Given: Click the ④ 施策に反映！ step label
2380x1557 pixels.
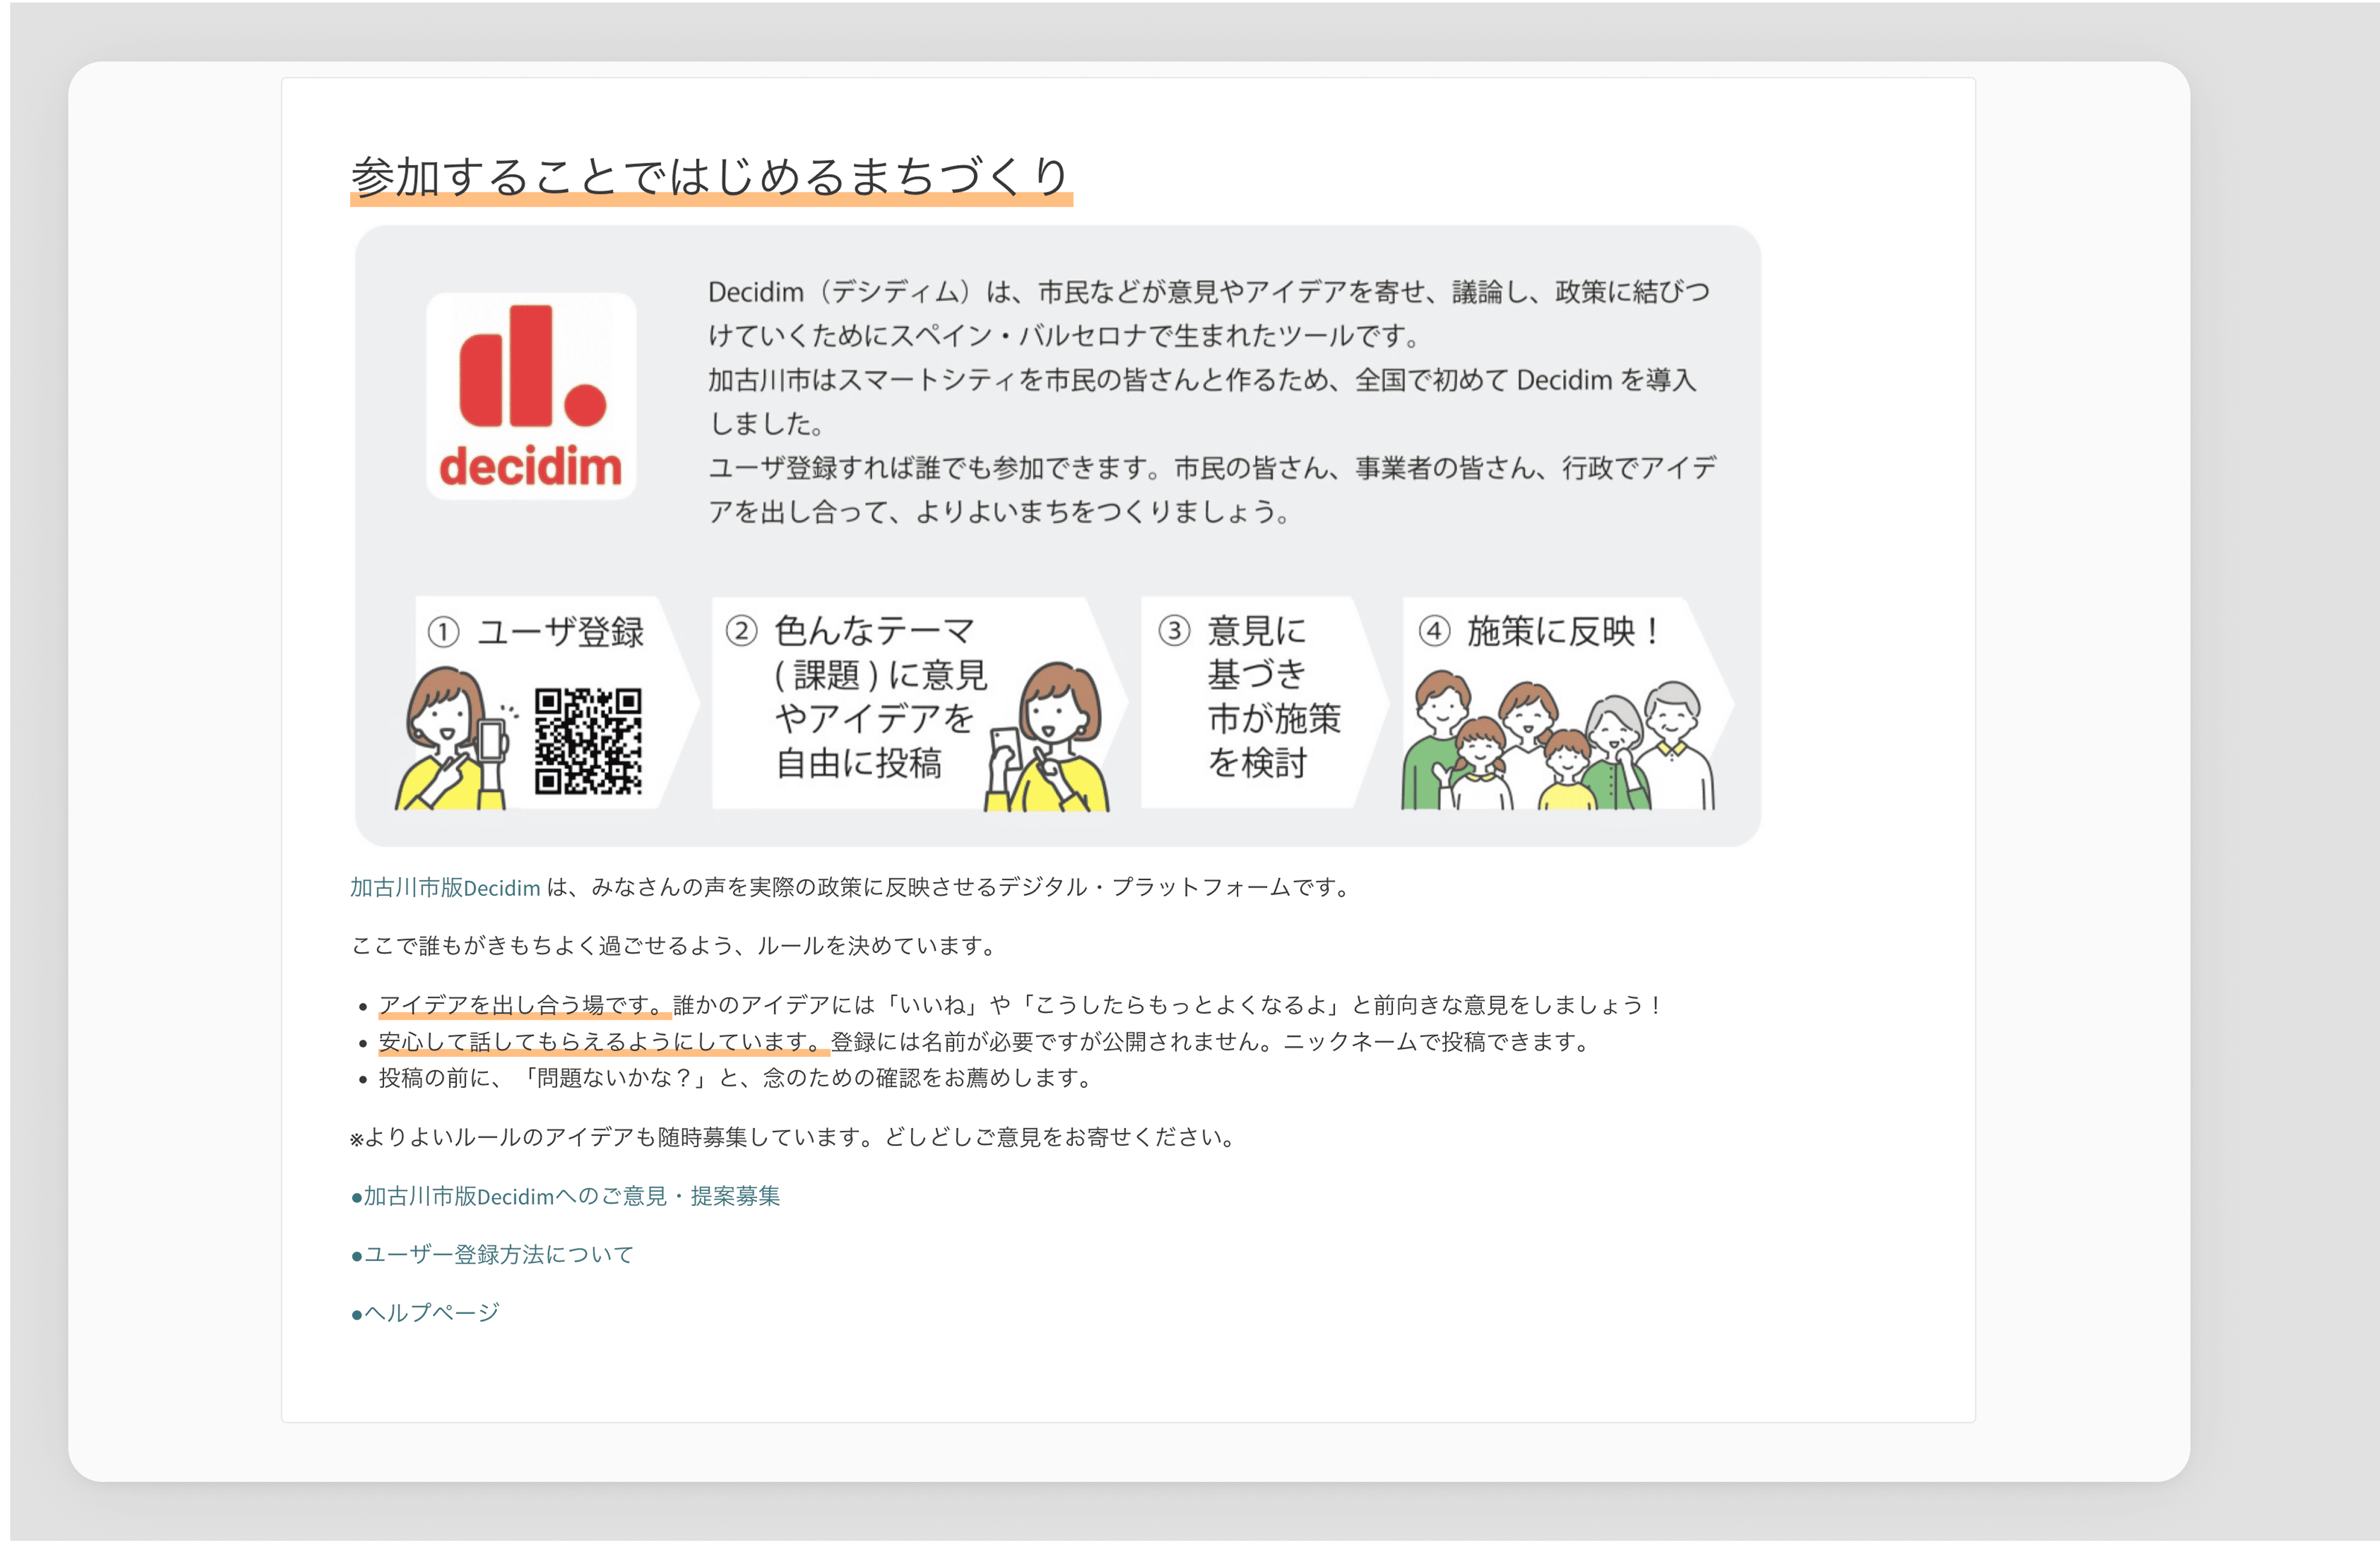Looking at the screenshot, I should [x=1541, y=631].
